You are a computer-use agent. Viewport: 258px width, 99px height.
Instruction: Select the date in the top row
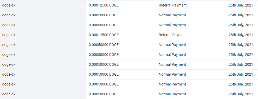coord(241,5)
